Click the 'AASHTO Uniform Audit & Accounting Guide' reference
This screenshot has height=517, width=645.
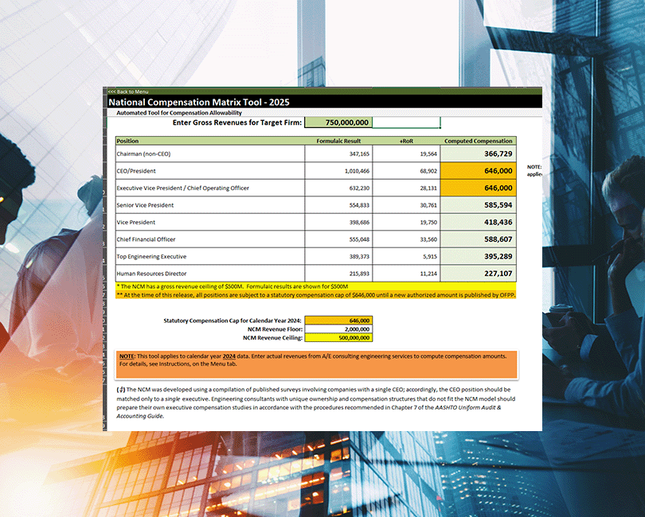click(468, 408)
